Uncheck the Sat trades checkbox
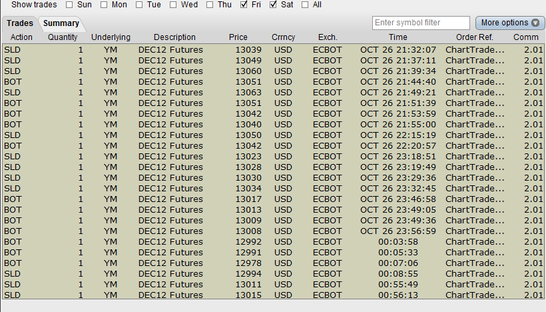Screen dimensions: 546x312 (274, 5)
